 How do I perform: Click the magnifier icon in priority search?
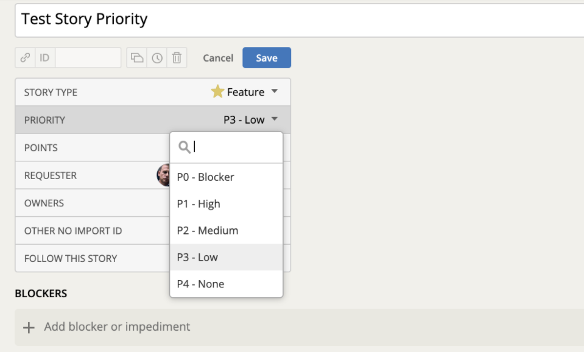(x=185, y=147)
